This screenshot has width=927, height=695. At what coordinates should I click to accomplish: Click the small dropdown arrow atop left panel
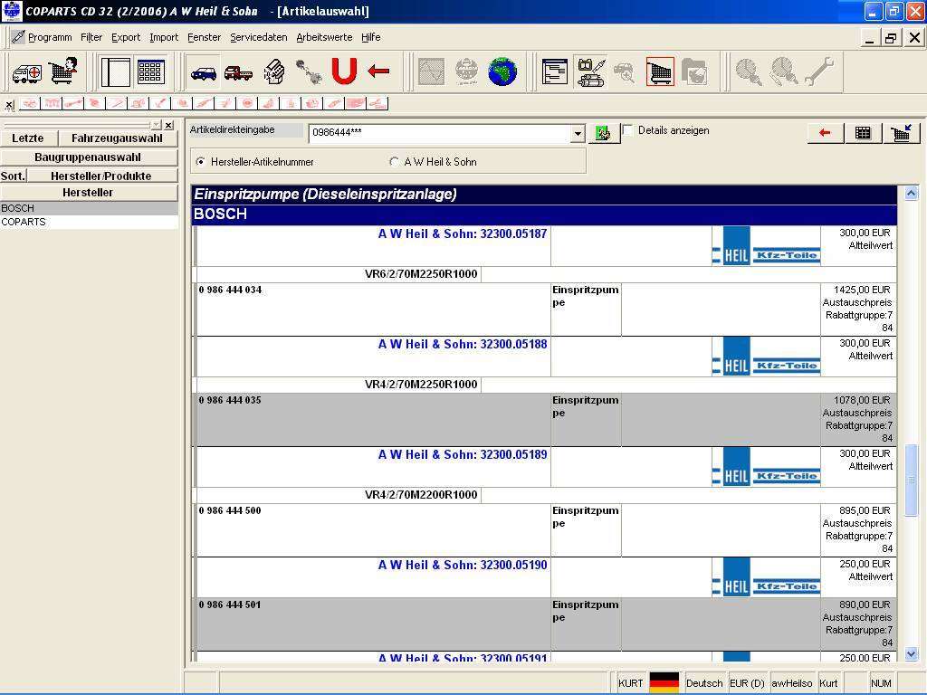(x=156, y=125)
